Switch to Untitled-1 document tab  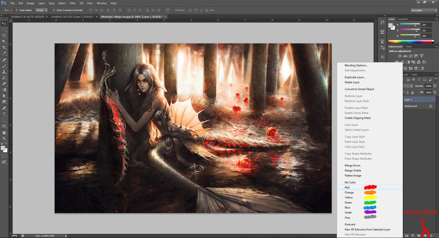[27, 17]
